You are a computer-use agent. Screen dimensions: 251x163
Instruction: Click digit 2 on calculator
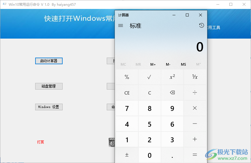(x=149, y=139)
